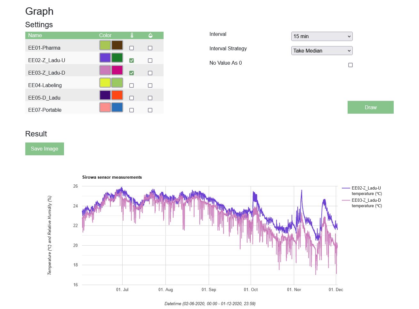The width and height of the screenshot is (419, 309).
Task: Click the Name column header
Action: (35, 36)
